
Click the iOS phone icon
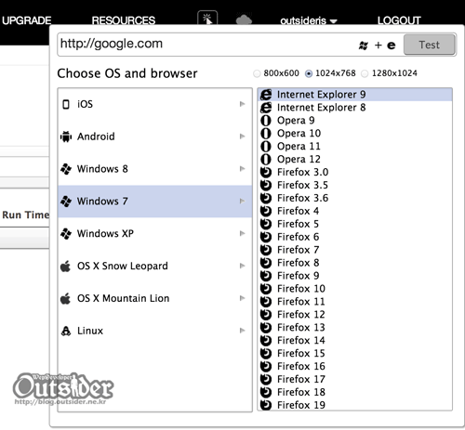pos(66,104)
